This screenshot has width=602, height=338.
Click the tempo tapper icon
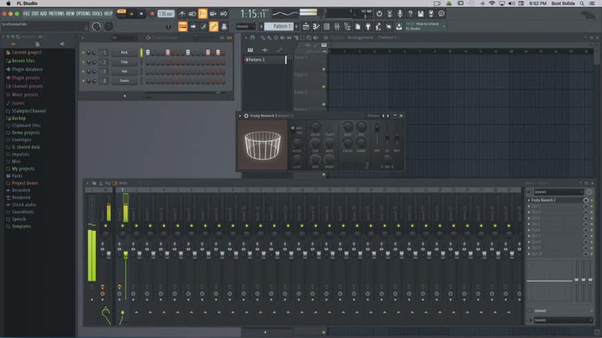pos(378,27)
